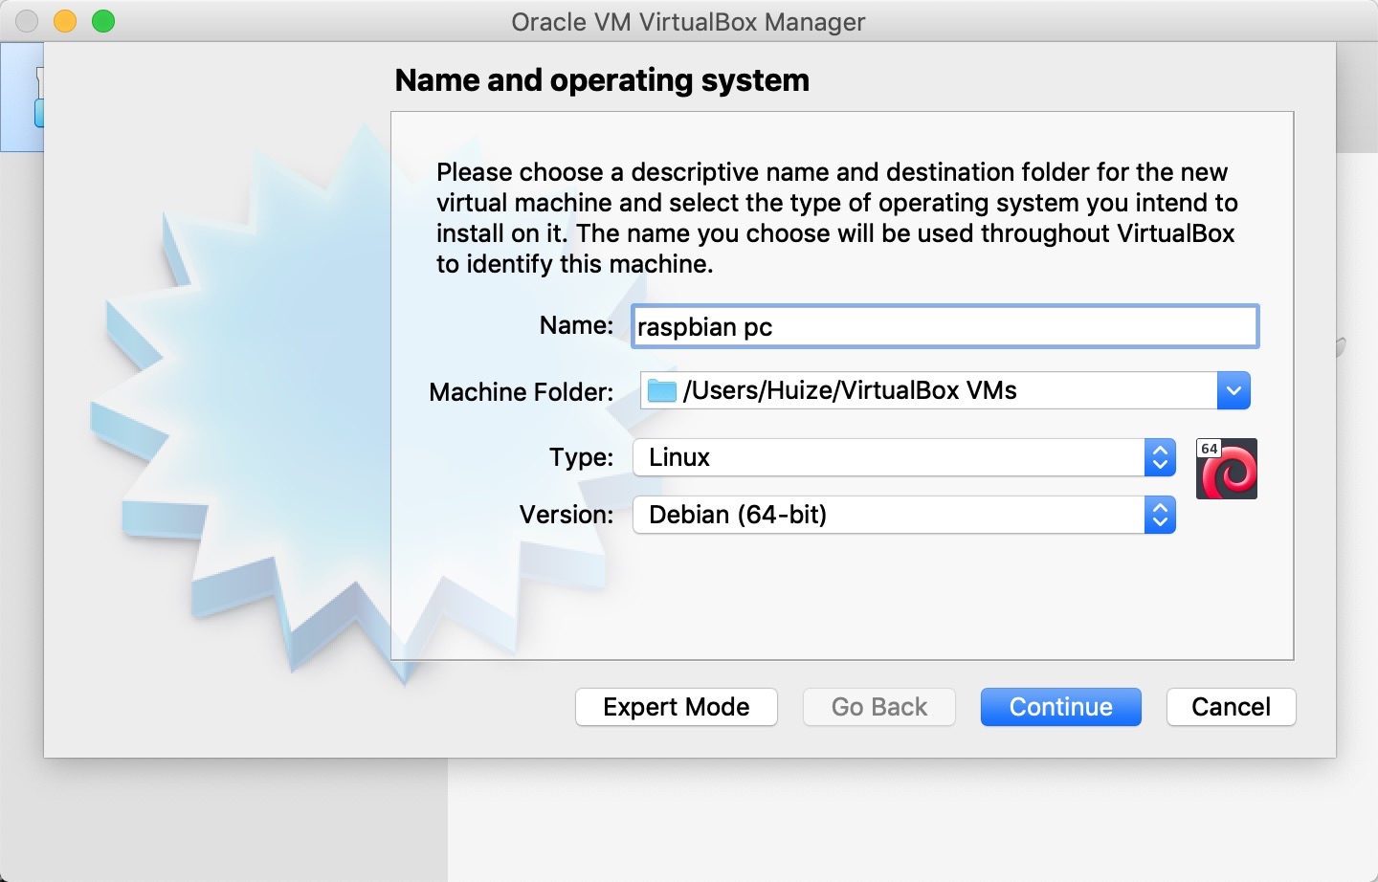Click the yellow minimize window button
The image size is (1378, 882).
tap(65, 21)
